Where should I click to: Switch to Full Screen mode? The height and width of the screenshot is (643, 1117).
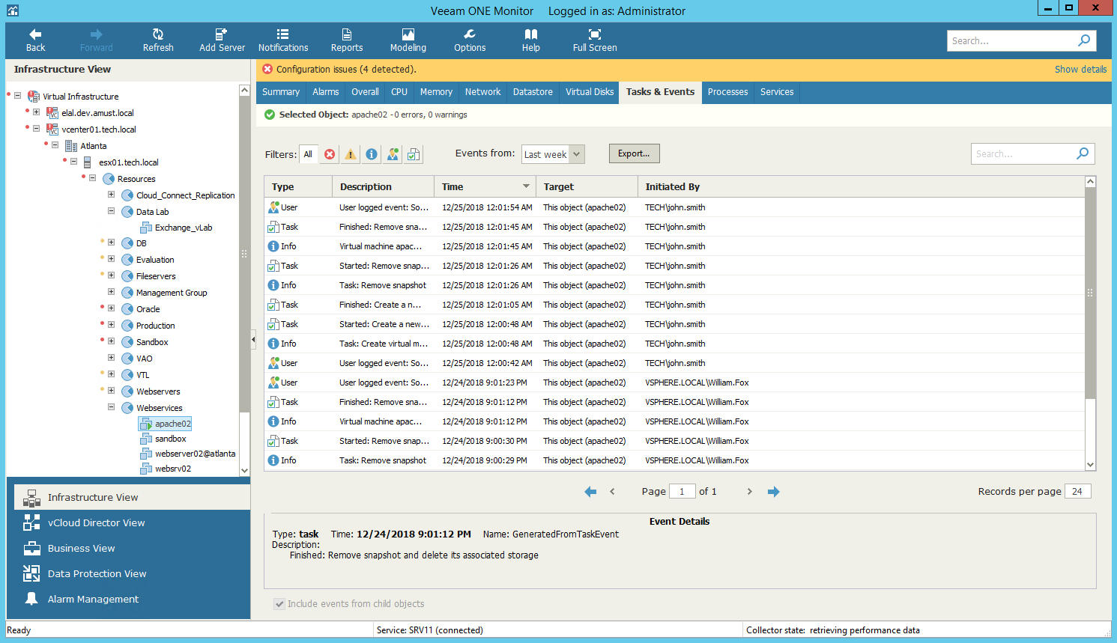point(595,40)
